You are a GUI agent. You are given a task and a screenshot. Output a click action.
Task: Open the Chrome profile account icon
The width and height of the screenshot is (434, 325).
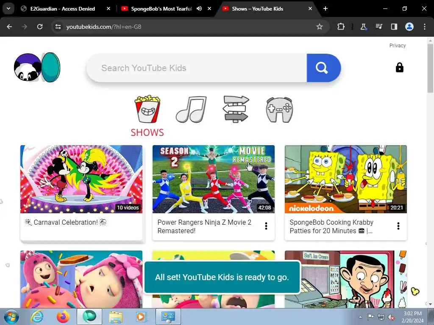click(x=409, y=27)
